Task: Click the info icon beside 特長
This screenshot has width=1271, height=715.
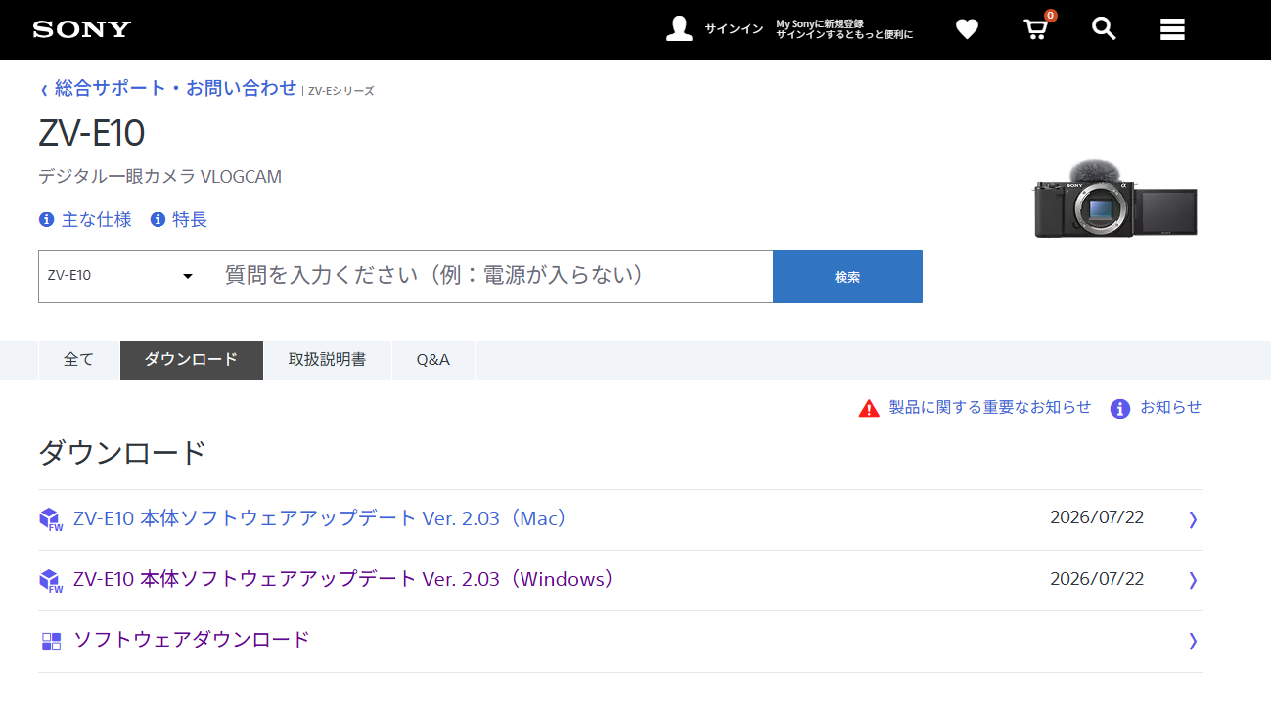Action: tap(158, 219)
